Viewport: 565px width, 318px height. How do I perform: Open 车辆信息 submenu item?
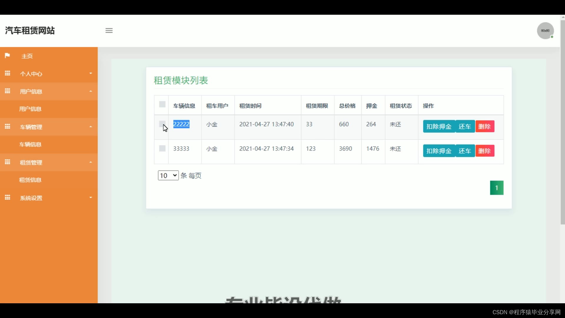coord(30,145)
